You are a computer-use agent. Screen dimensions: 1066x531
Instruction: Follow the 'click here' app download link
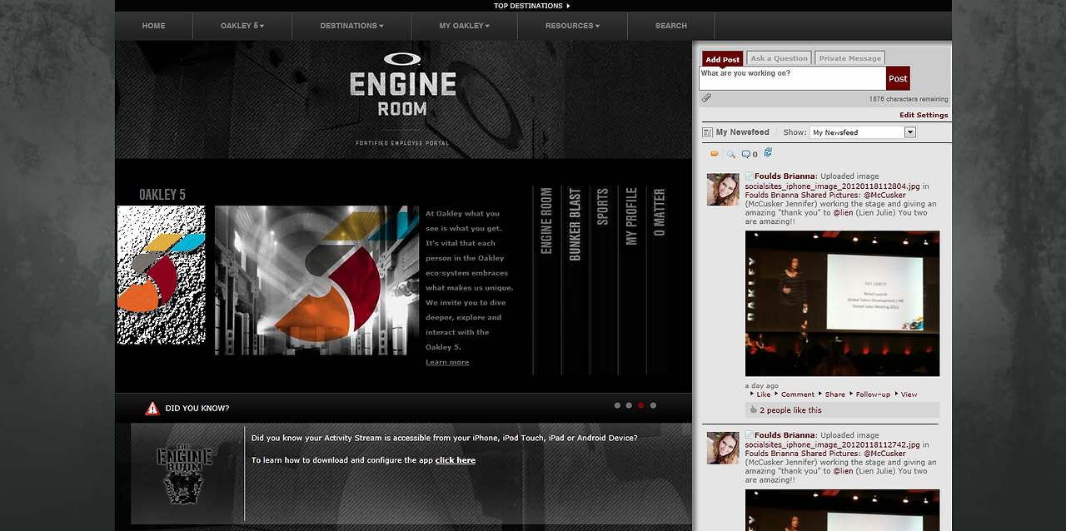click(x=456, y=460)
